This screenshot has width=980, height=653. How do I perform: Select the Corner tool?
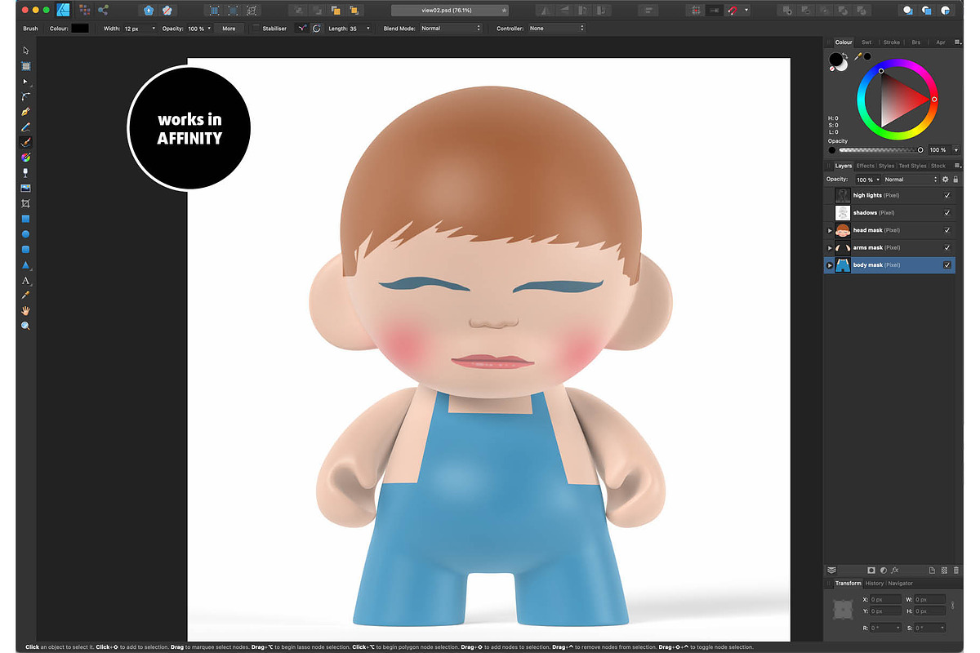tap(25, 96)
